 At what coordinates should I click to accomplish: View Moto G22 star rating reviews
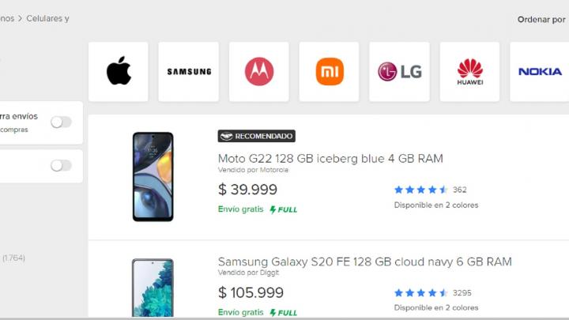point(430,190)
